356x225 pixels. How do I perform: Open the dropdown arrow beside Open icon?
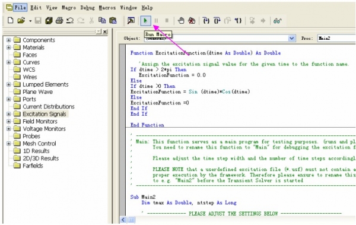tap(30, 21)
